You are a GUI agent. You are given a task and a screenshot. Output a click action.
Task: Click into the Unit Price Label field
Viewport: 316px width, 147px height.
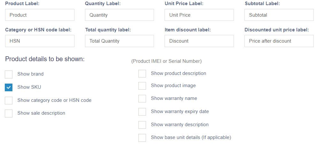point(199,15)
